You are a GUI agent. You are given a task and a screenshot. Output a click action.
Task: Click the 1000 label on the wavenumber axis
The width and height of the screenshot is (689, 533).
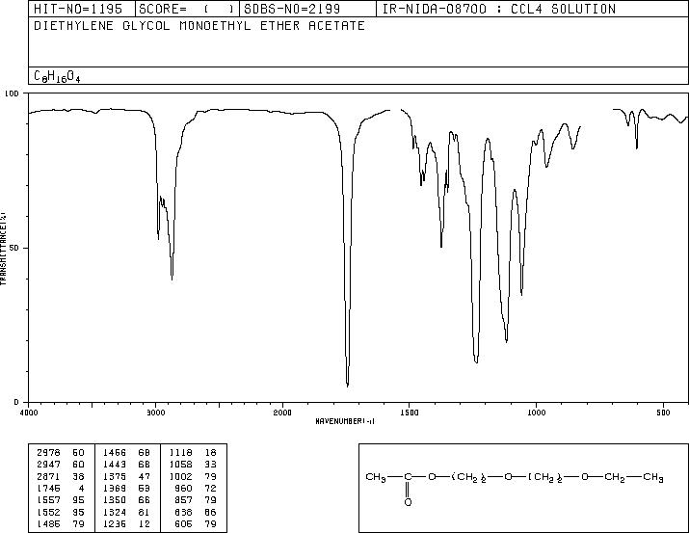click(537, 413)
